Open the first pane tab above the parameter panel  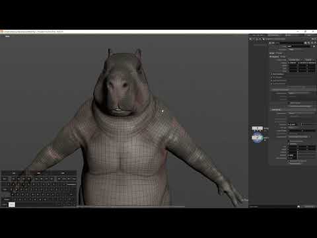(258, 35)
